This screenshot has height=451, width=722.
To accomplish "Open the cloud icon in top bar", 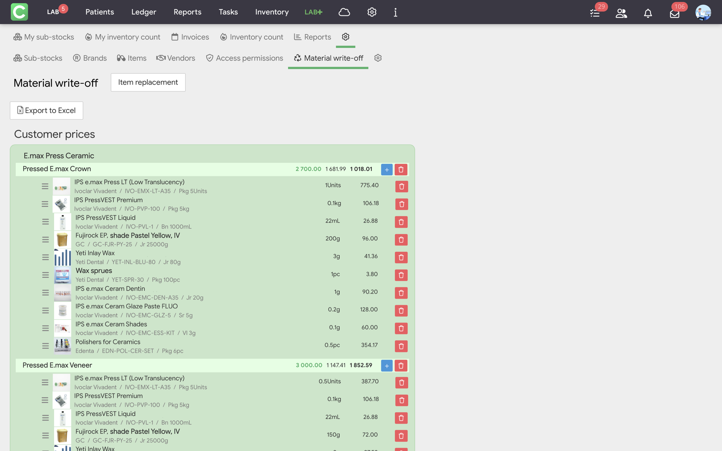I will click(344, 12).
